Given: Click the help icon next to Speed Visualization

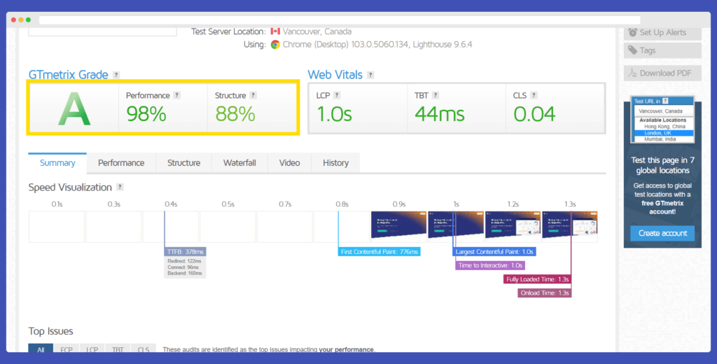Looking at the screenshot, I should 120,187.
